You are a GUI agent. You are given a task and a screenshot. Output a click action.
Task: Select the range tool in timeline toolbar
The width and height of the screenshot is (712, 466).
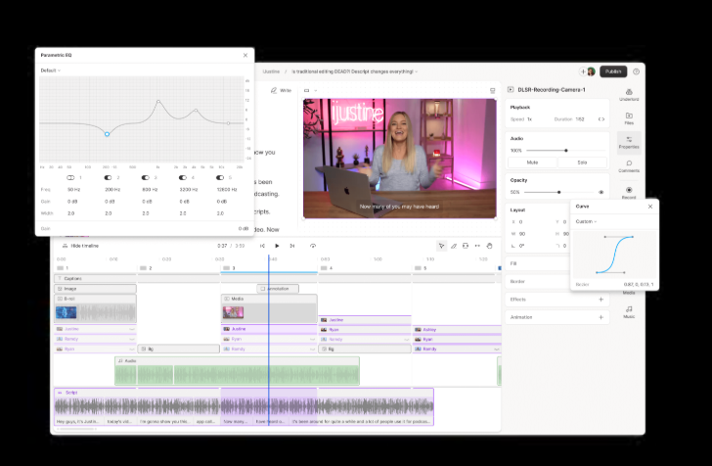[466, 246]
